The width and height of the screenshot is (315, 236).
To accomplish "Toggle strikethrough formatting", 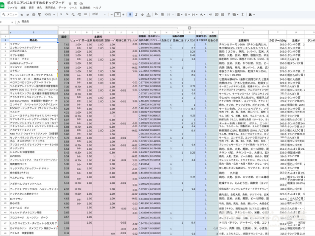I will 142,14.
